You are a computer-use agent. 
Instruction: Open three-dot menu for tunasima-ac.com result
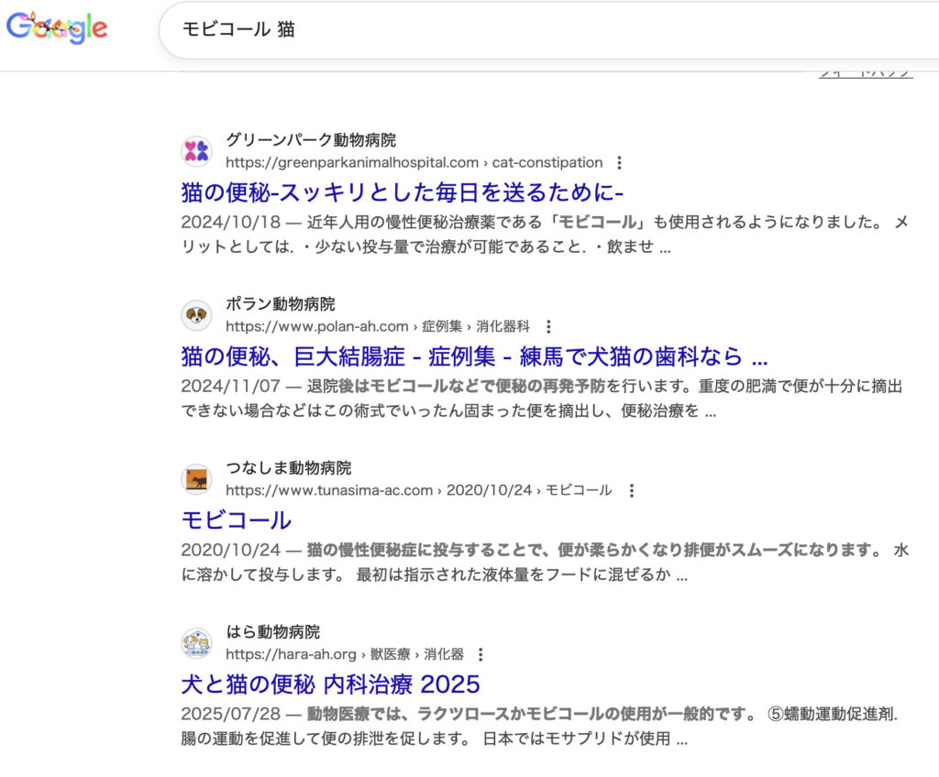tap(631, 491)
